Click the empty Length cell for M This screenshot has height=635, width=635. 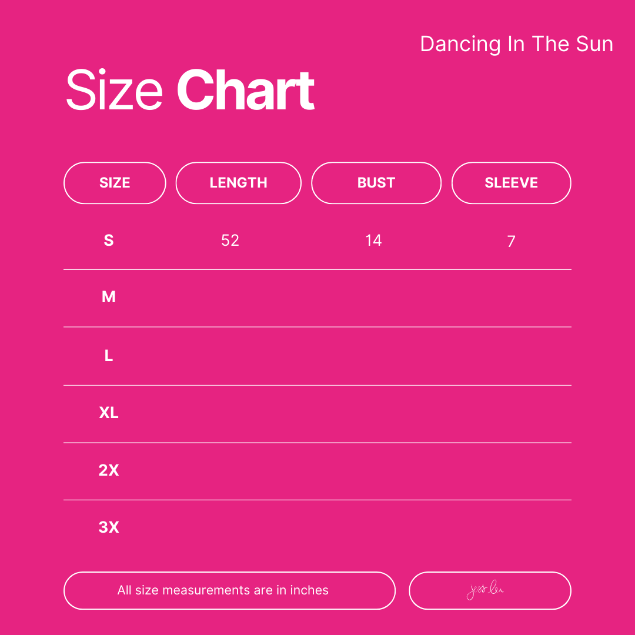click(231, 298)
